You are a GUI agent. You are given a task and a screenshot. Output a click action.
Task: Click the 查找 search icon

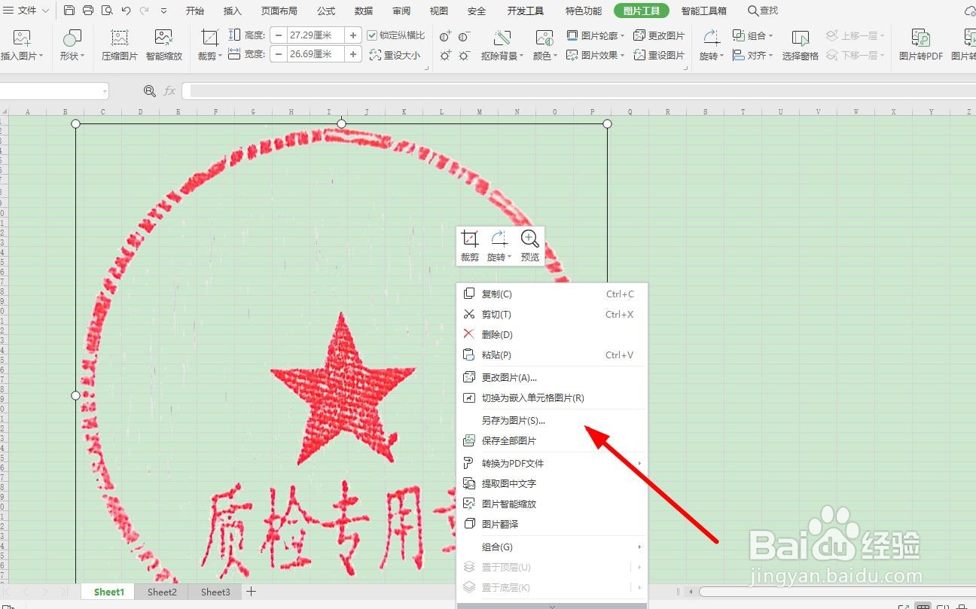(753, 11)
